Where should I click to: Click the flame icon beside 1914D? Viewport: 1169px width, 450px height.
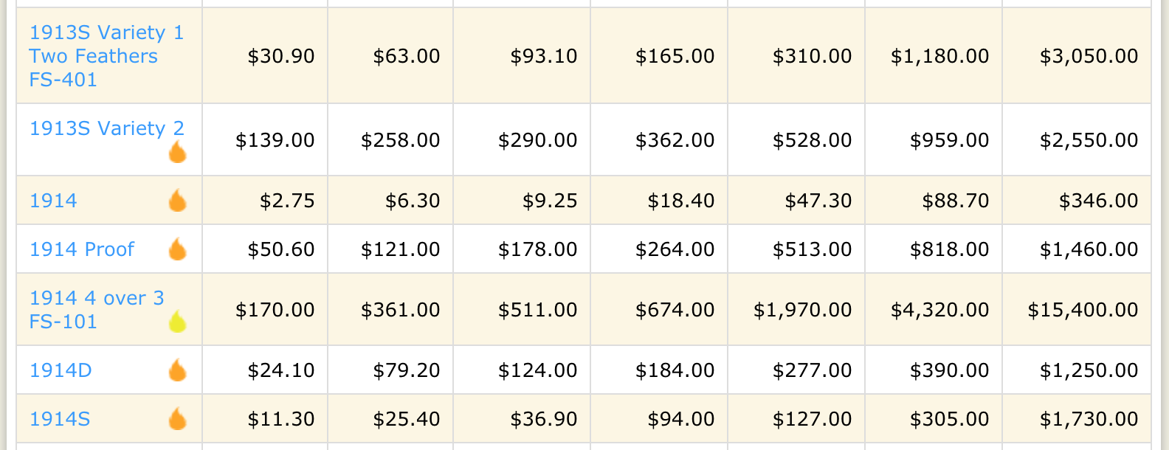tap(177, 370)
